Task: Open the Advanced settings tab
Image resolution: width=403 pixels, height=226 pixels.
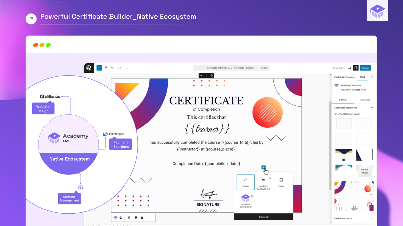Action: click(x=365, y=100)
